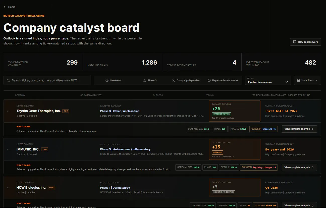The image size is (326, 208).
Task: Click the HCWB ticker badge
Action: 51,188
